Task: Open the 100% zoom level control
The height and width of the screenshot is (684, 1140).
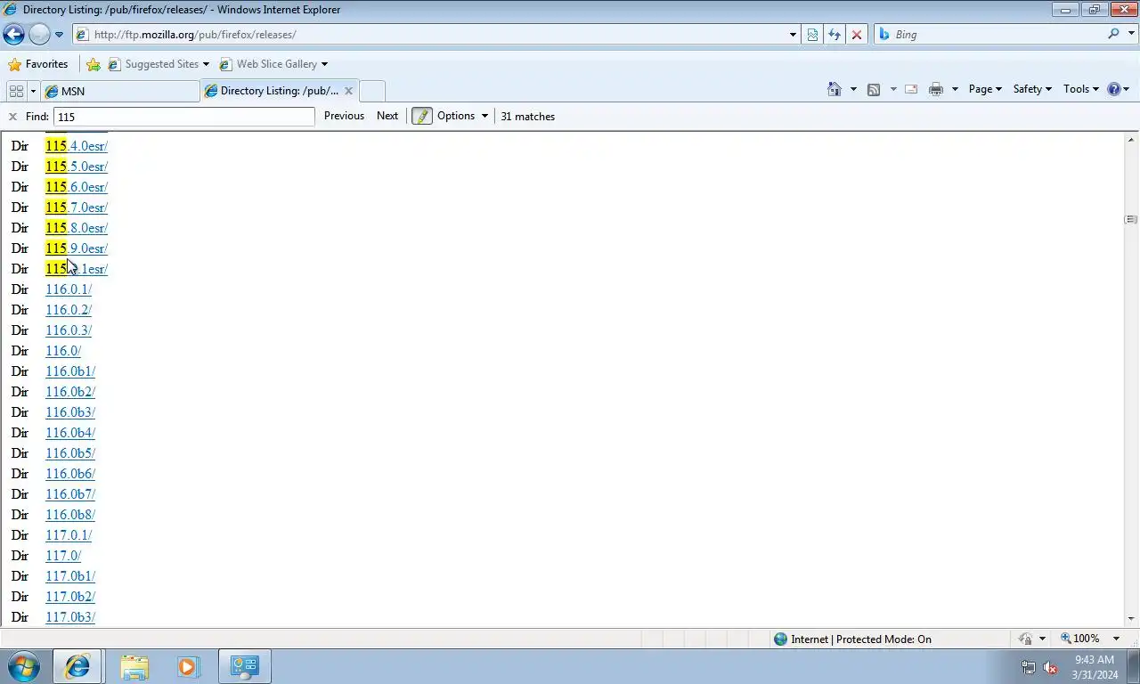Action: 1080,639
